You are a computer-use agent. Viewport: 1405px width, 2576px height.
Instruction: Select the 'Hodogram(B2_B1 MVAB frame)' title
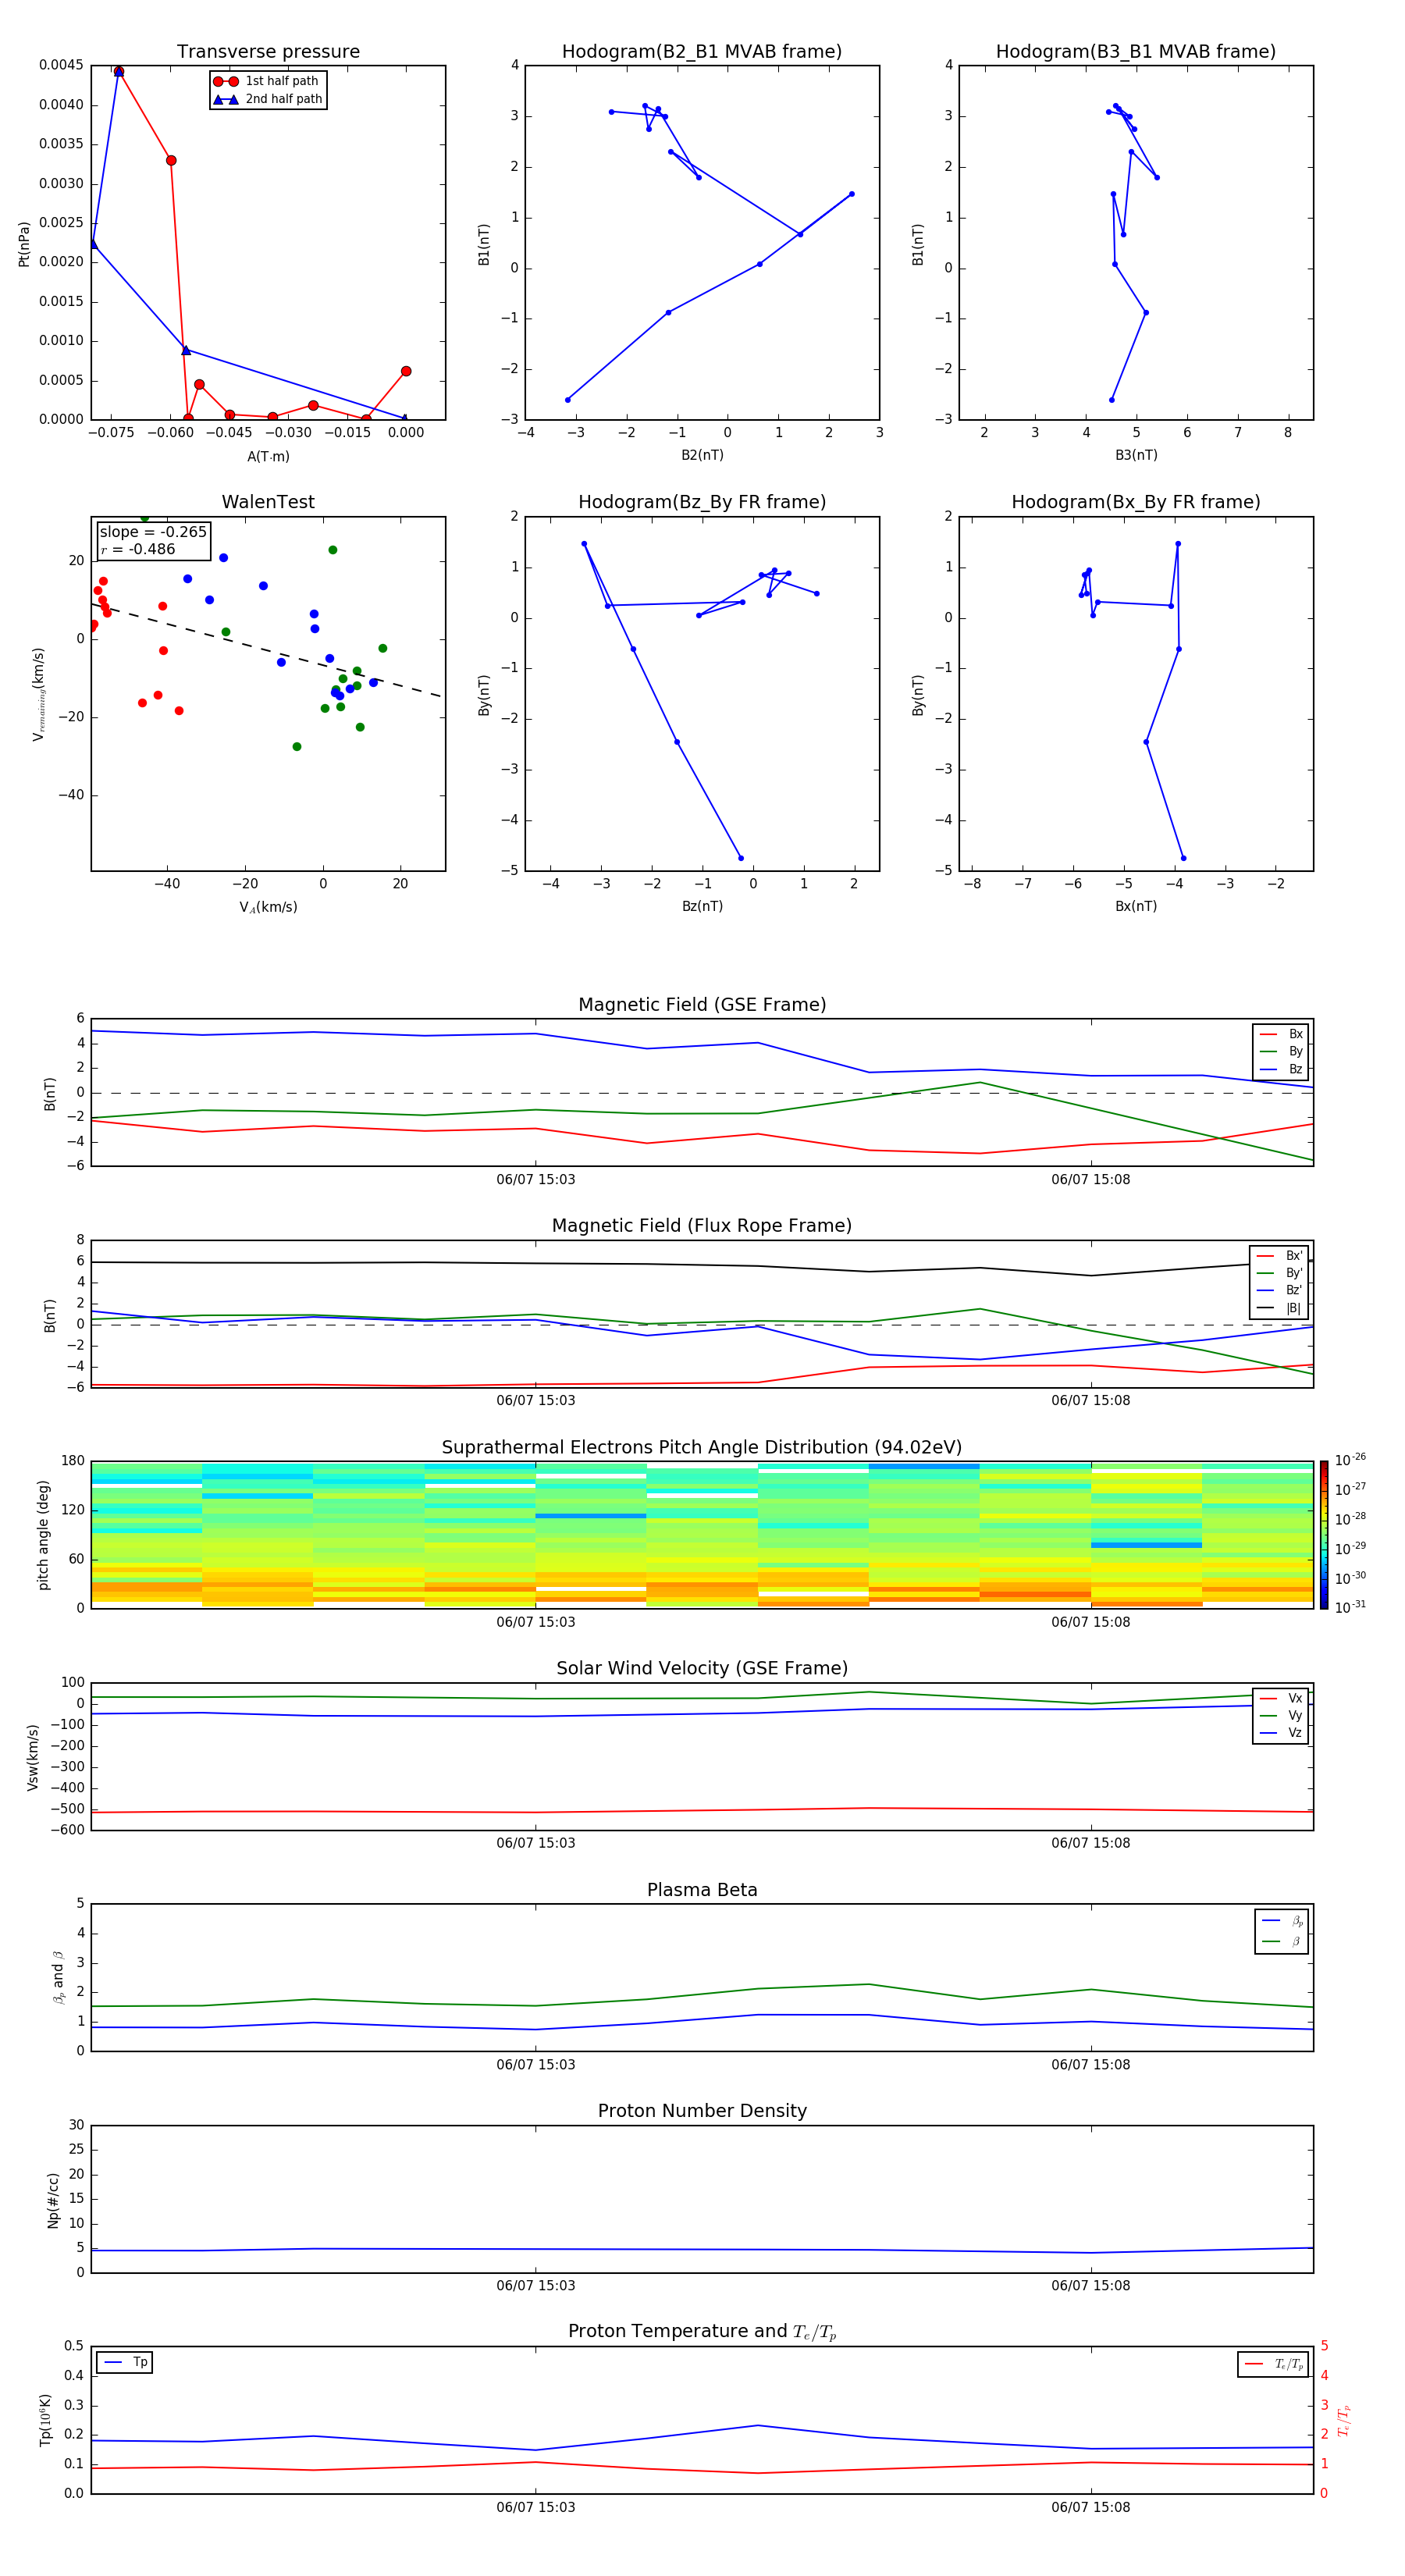702,52
